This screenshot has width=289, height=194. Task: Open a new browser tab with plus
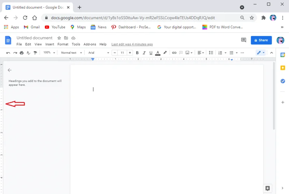(x=79, y=7)
